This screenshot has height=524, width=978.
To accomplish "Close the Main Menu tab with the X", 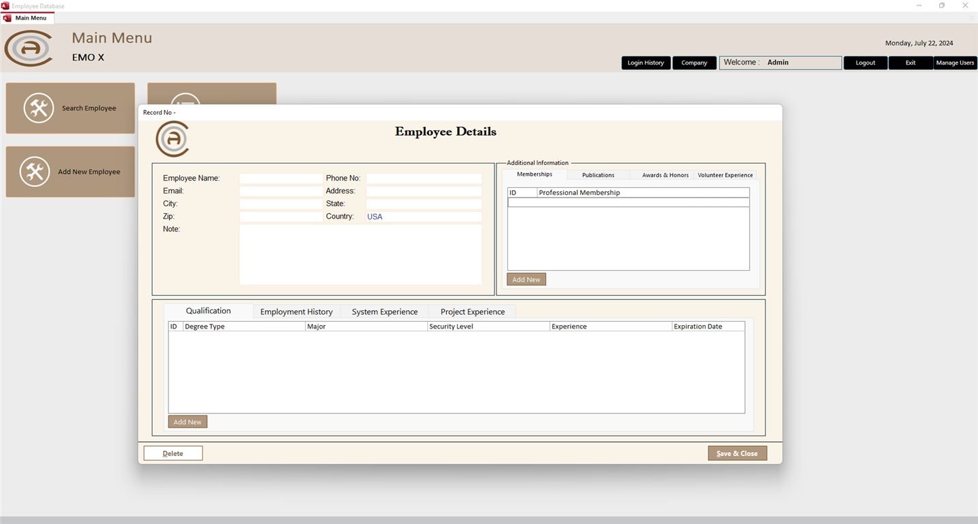I will coord(971,18).
